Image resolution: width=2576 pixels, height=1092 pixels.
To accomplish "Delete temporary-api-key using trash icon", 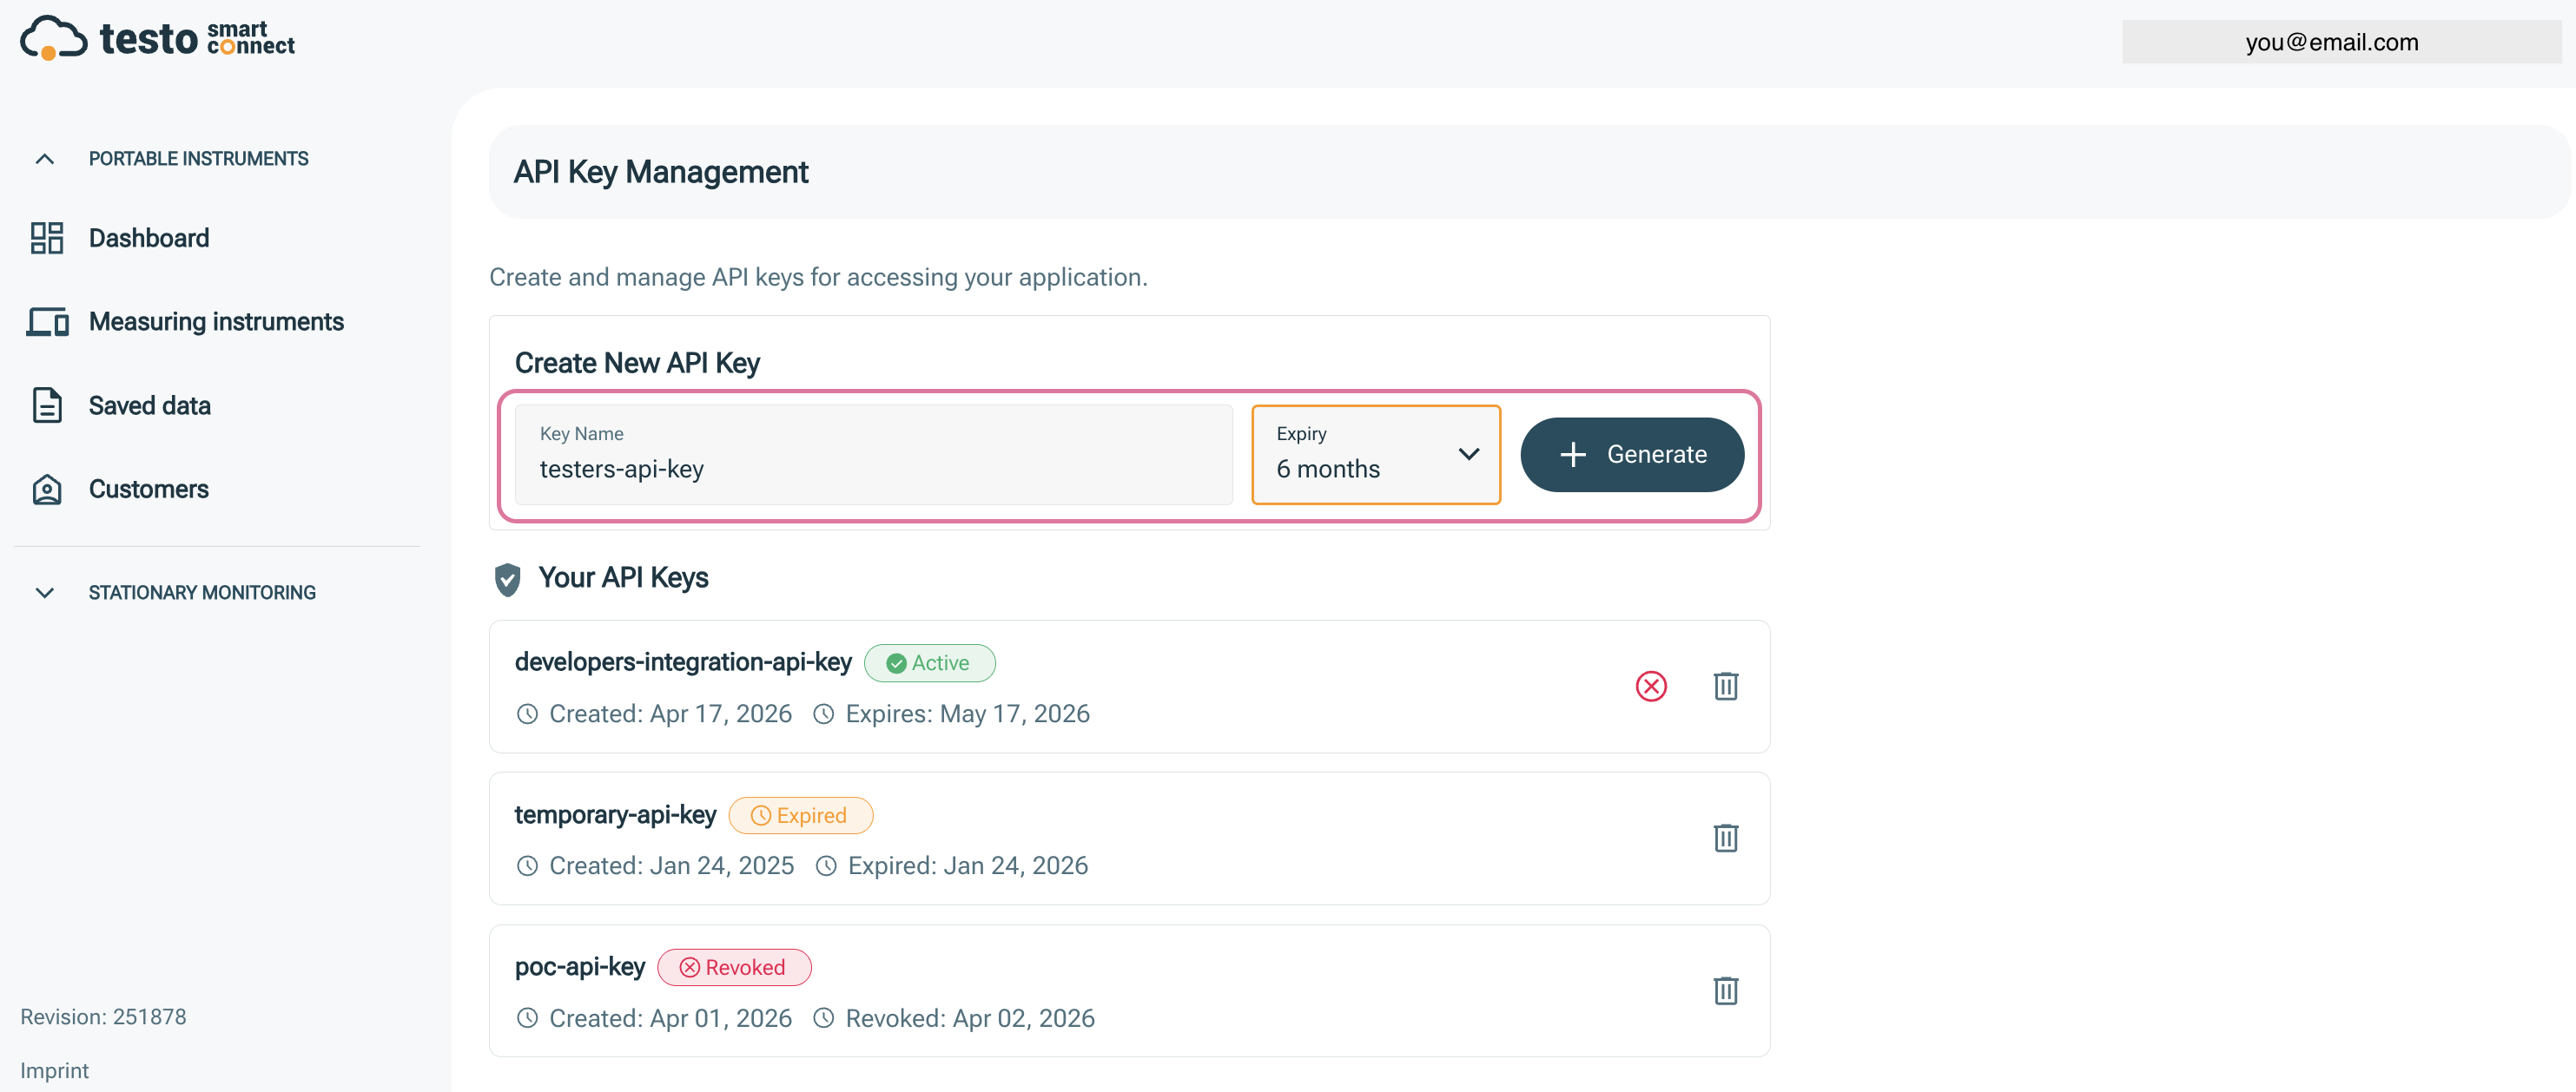I will 1725,839.
